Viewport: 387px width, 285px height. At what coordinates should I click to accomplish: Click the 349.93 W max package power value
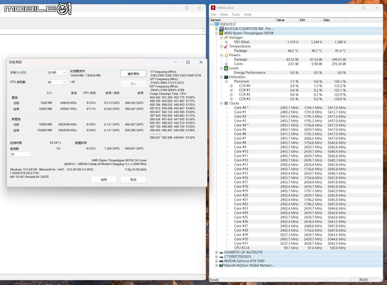coord(338,59)
